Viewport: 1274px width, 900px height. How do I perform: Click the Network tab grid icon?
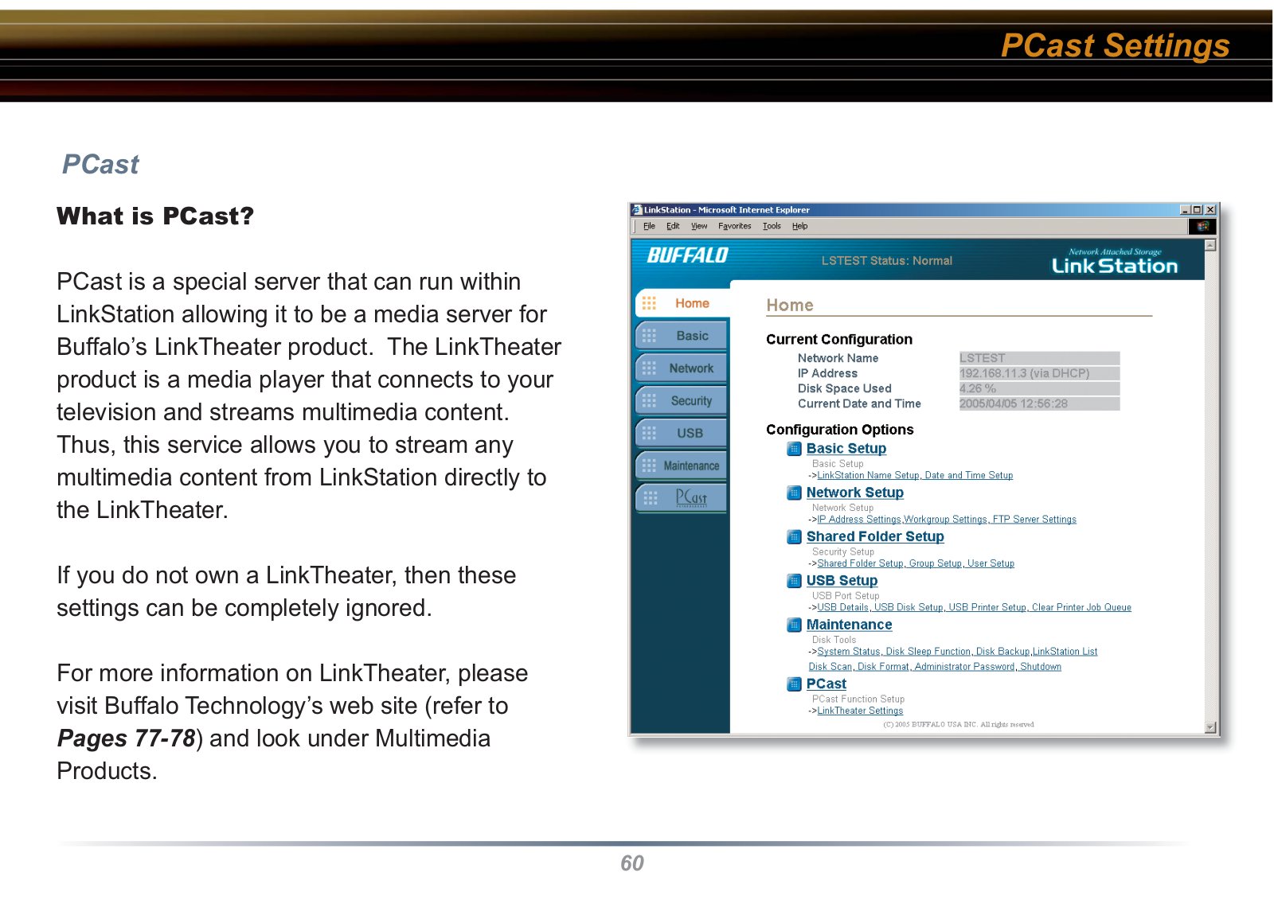click(x=649, y=368)
